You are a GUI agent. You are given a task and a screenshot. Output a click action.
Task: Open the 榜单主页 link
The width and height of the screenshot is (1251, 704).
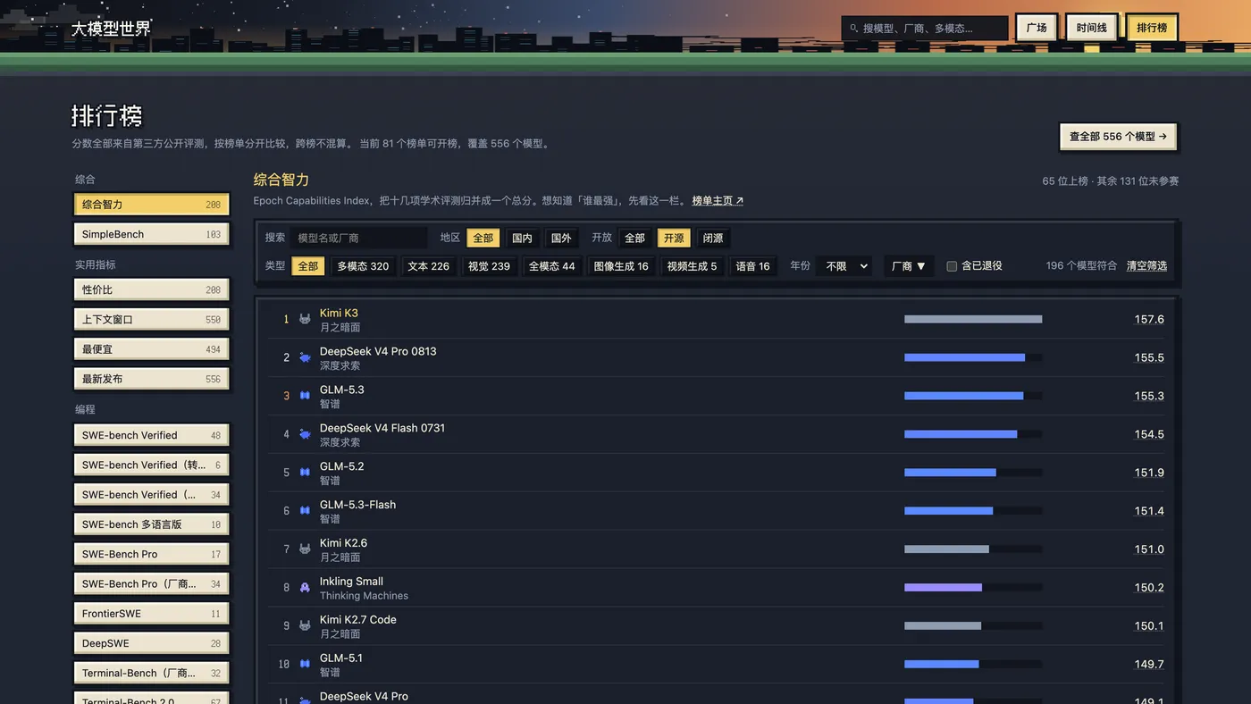(718, 201)
